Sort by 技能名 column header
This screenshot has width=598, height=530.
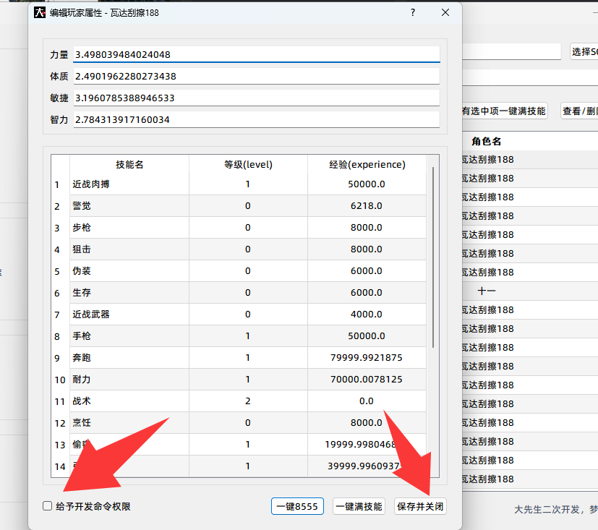coord(129,164)
